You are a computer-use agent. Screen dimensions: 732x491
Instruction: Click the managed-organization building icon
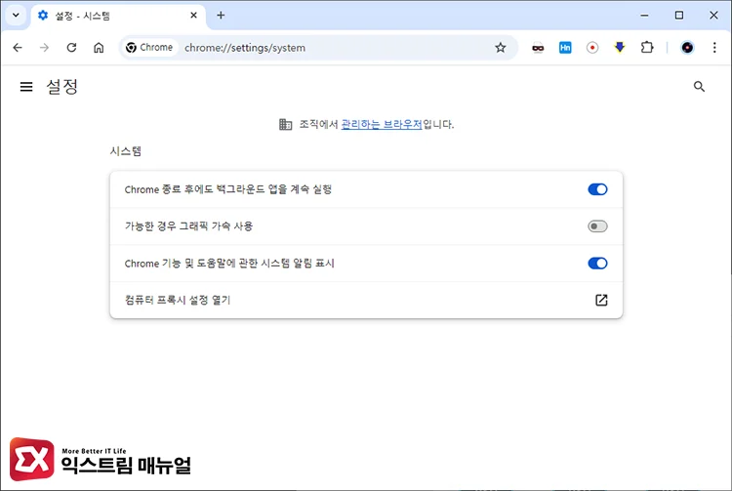(x=285, y=124)
